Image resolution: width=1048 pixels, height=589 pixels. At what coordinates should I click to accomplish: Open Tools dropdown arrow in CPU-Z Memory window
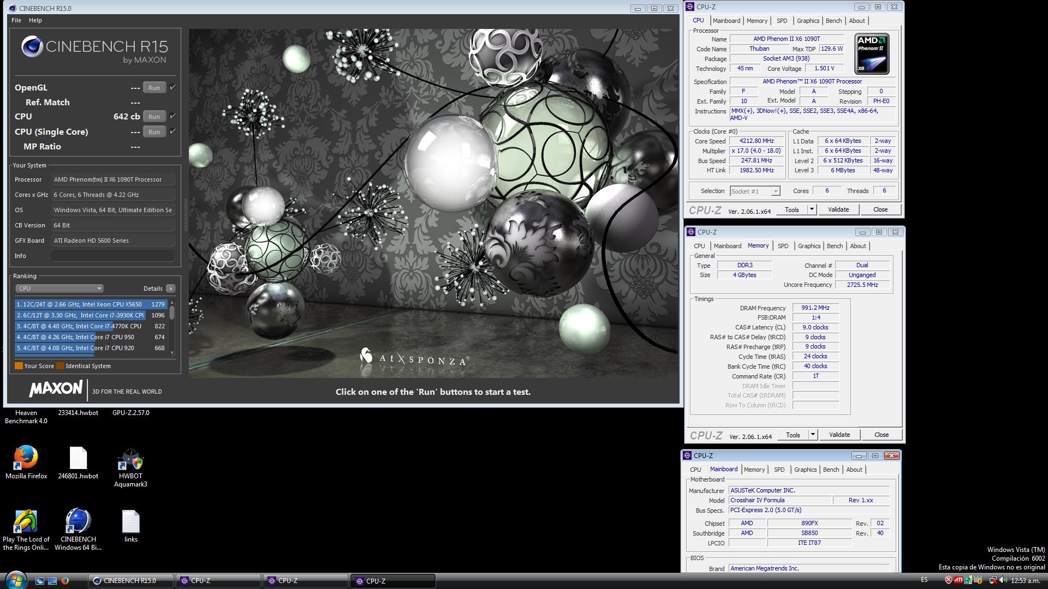click(813, 435)
